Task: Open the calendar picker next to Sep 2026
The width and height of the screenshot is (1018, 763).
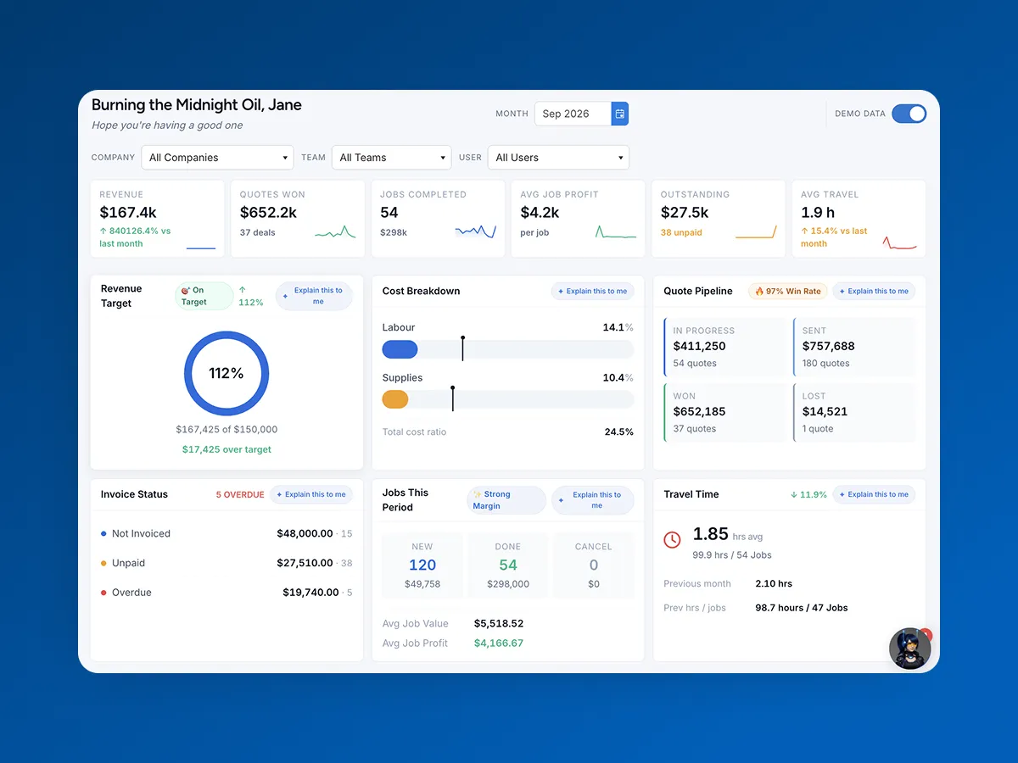Action: click(x=619, y=114)
